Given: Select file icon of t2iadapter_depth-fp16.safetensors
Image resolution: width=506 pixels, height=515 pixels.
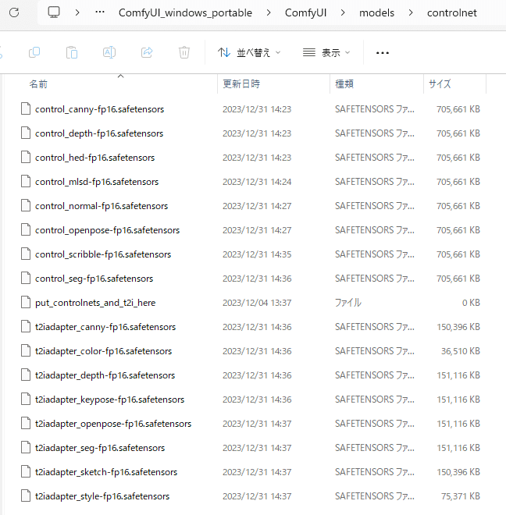Looking at the screenshot, I should [x=26, y=375].
